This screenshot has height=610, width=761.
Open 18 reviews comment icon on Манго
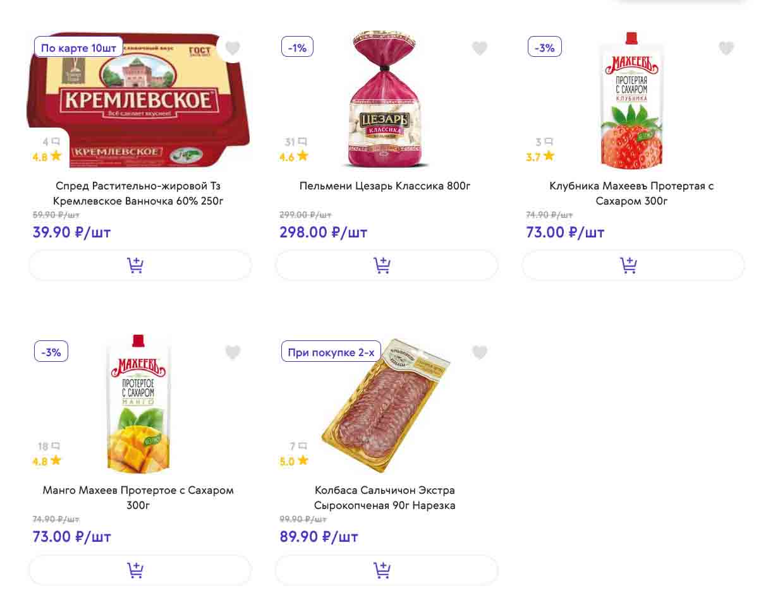56,446
